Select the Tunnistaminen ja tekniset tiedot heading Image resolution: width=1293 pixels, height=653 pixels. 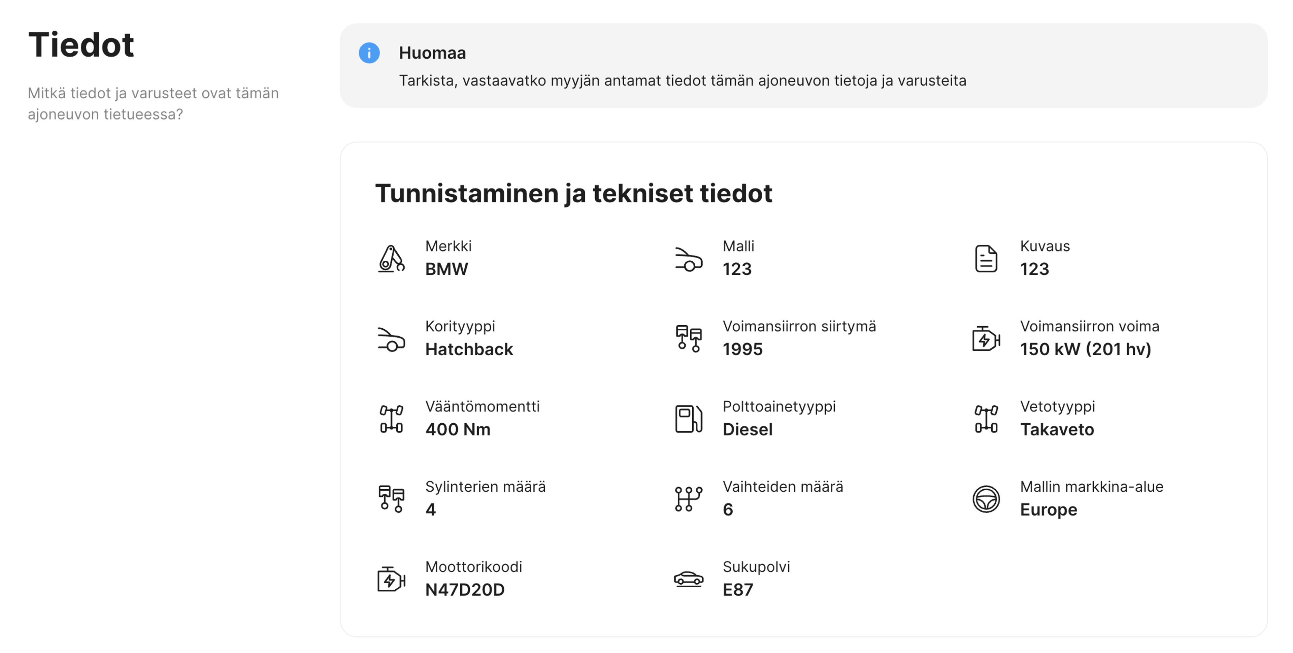tap(574, 193)
